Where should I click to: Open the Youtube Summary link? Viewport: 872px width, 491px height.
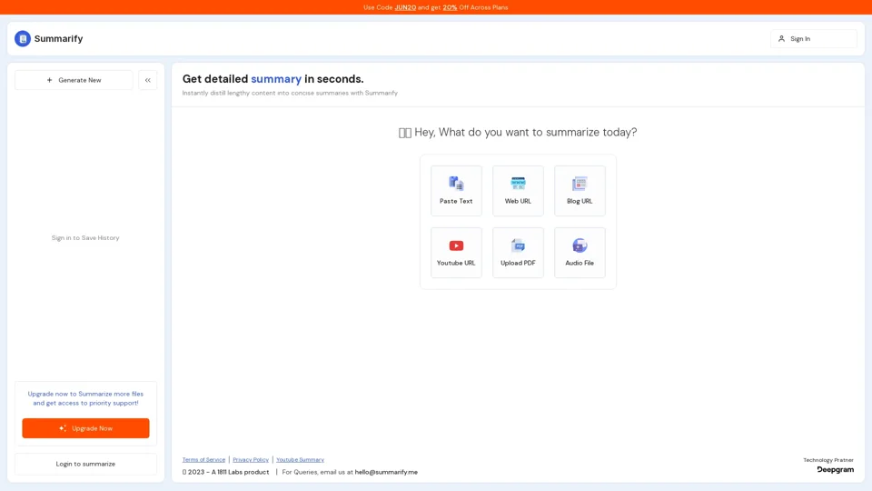tap(300, 460)
